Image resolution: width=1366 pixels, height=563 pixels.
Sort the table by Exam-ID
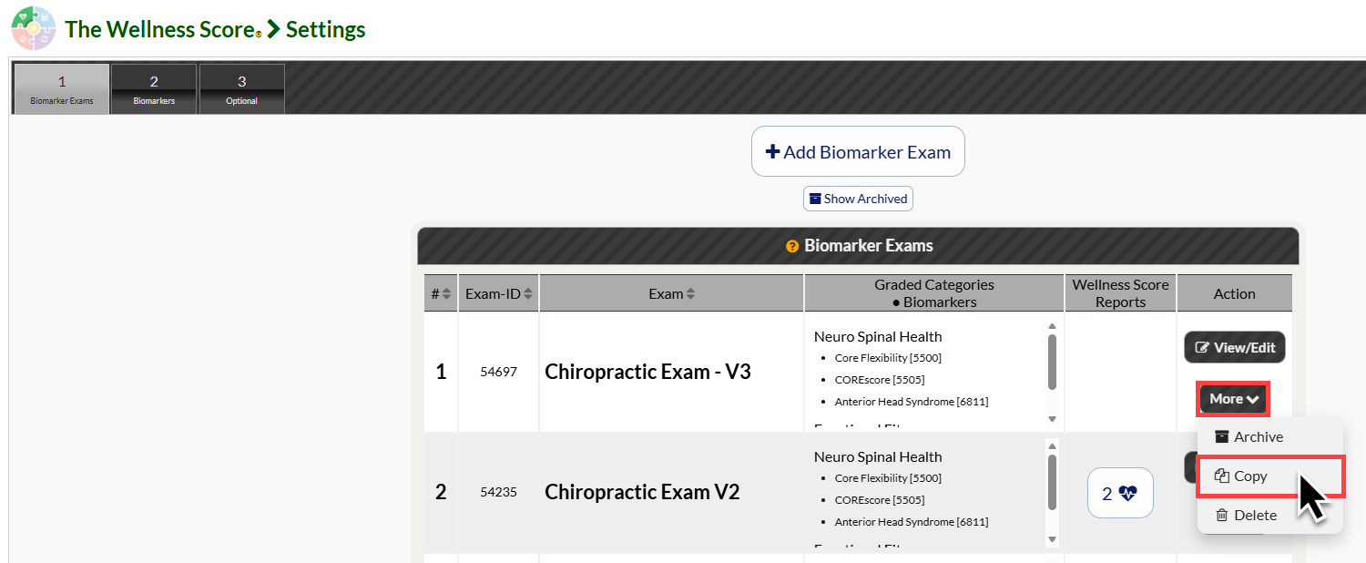tap(528, 293)
